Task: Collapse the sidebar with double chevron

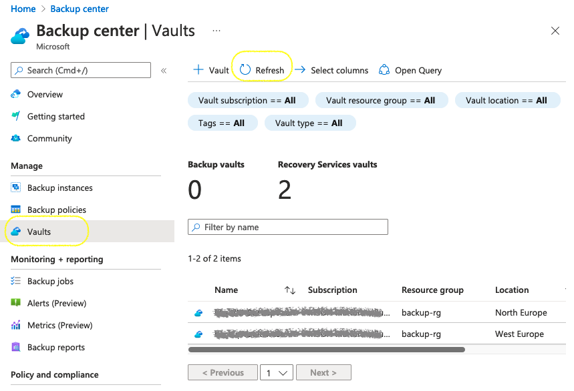Action: [x=164, y=71]
